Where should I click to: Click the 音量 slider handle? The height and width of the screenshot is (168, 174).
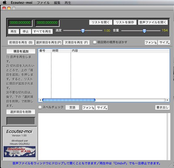point(144,31)
